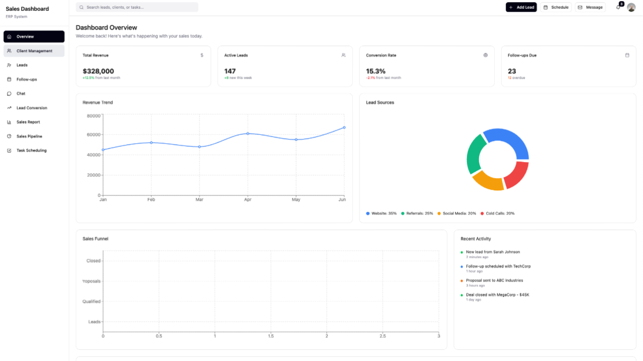This screenshot has width=643, height=361.
Task: Click the Client Management sidebar icon
Action: tap(10, 51)
